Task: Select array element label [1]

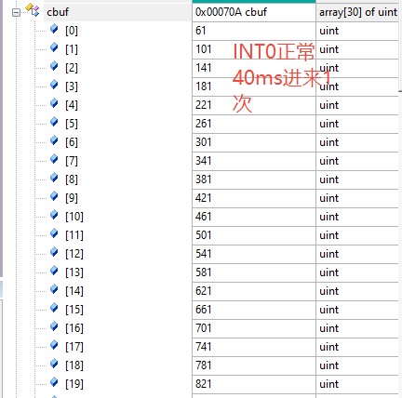Action: pos(72,49)
